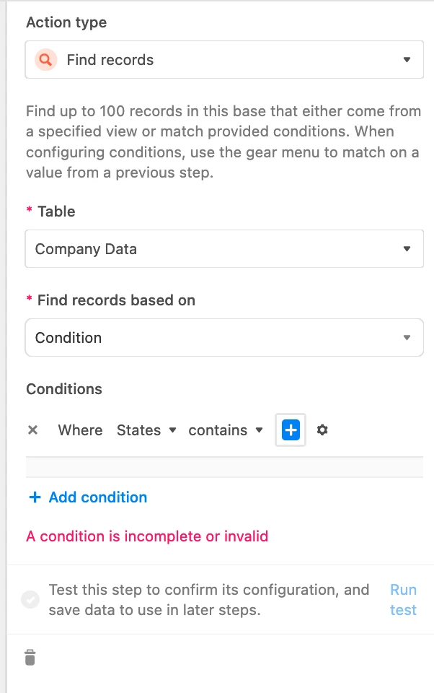
Task: Click Run test
Action: [403, 600]
